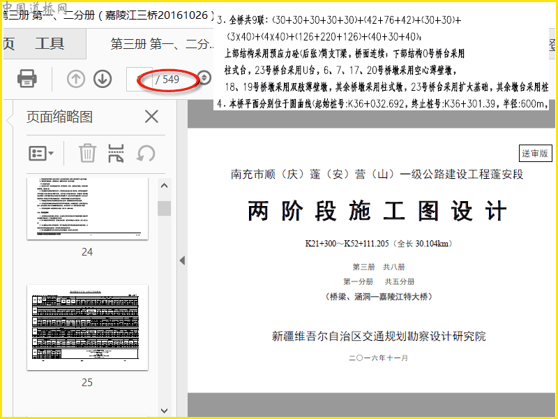Click the date 二〇一六年十一月
This screenshot has height=419, width=558.
point(378,358)
